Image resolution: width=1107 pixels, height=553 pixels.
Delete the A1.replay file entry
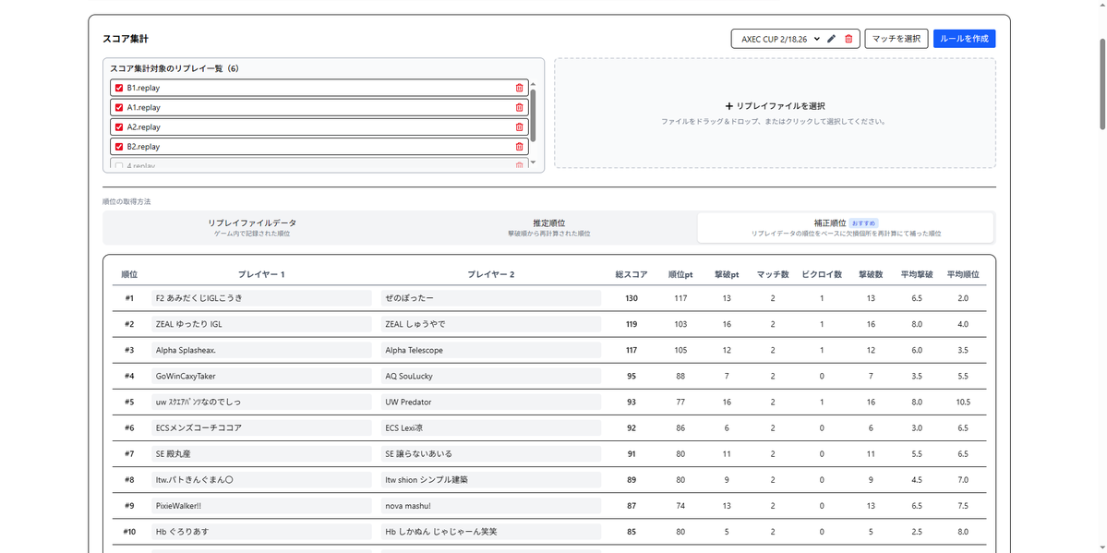[520, 107]
